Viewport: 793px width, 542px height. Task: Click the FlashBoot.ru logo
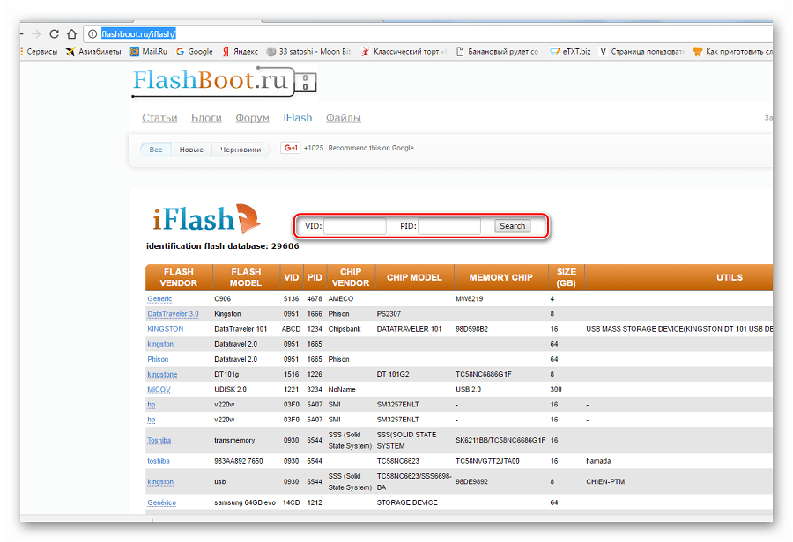224,82
